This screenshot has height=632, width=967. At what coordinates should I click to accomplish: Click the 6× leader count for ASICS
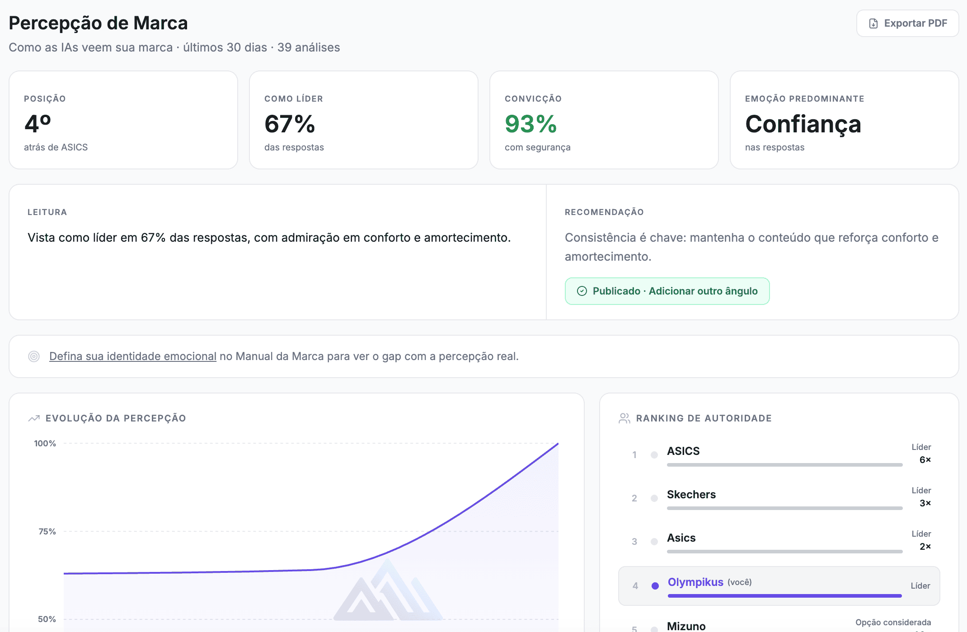coord(925,460)
